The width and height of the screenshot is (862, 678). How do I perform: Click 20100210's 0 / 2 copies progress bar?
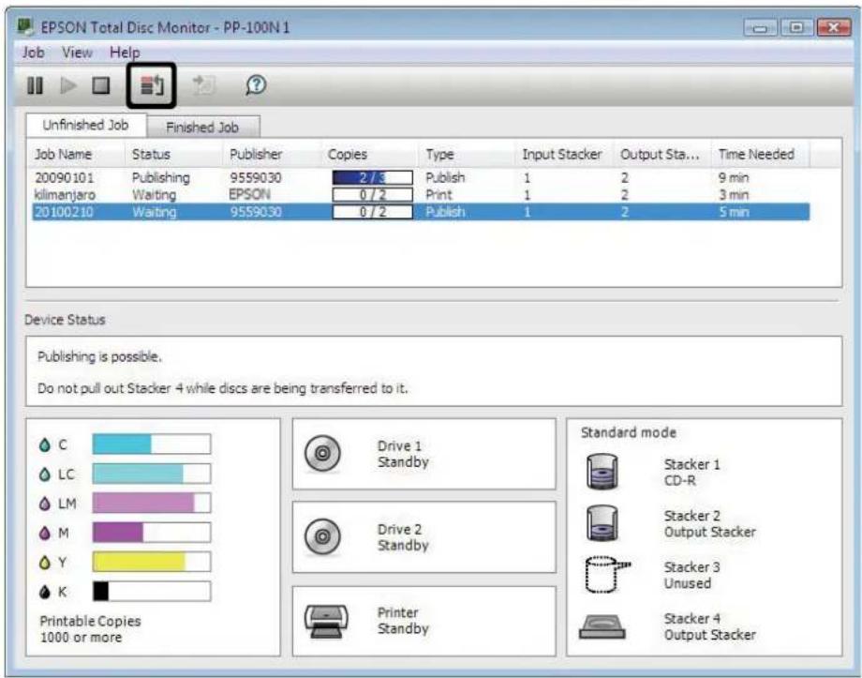(372, 212)
